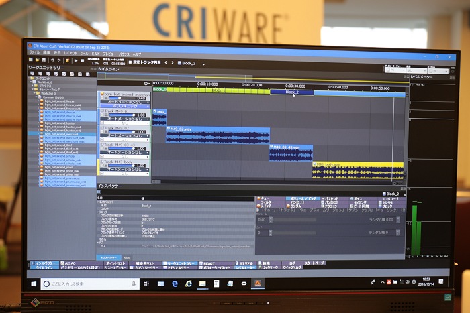This screenshot has height=313, width=470.
Task: Click first icon in work unit tree toolbar
Action: coord(32,73)
